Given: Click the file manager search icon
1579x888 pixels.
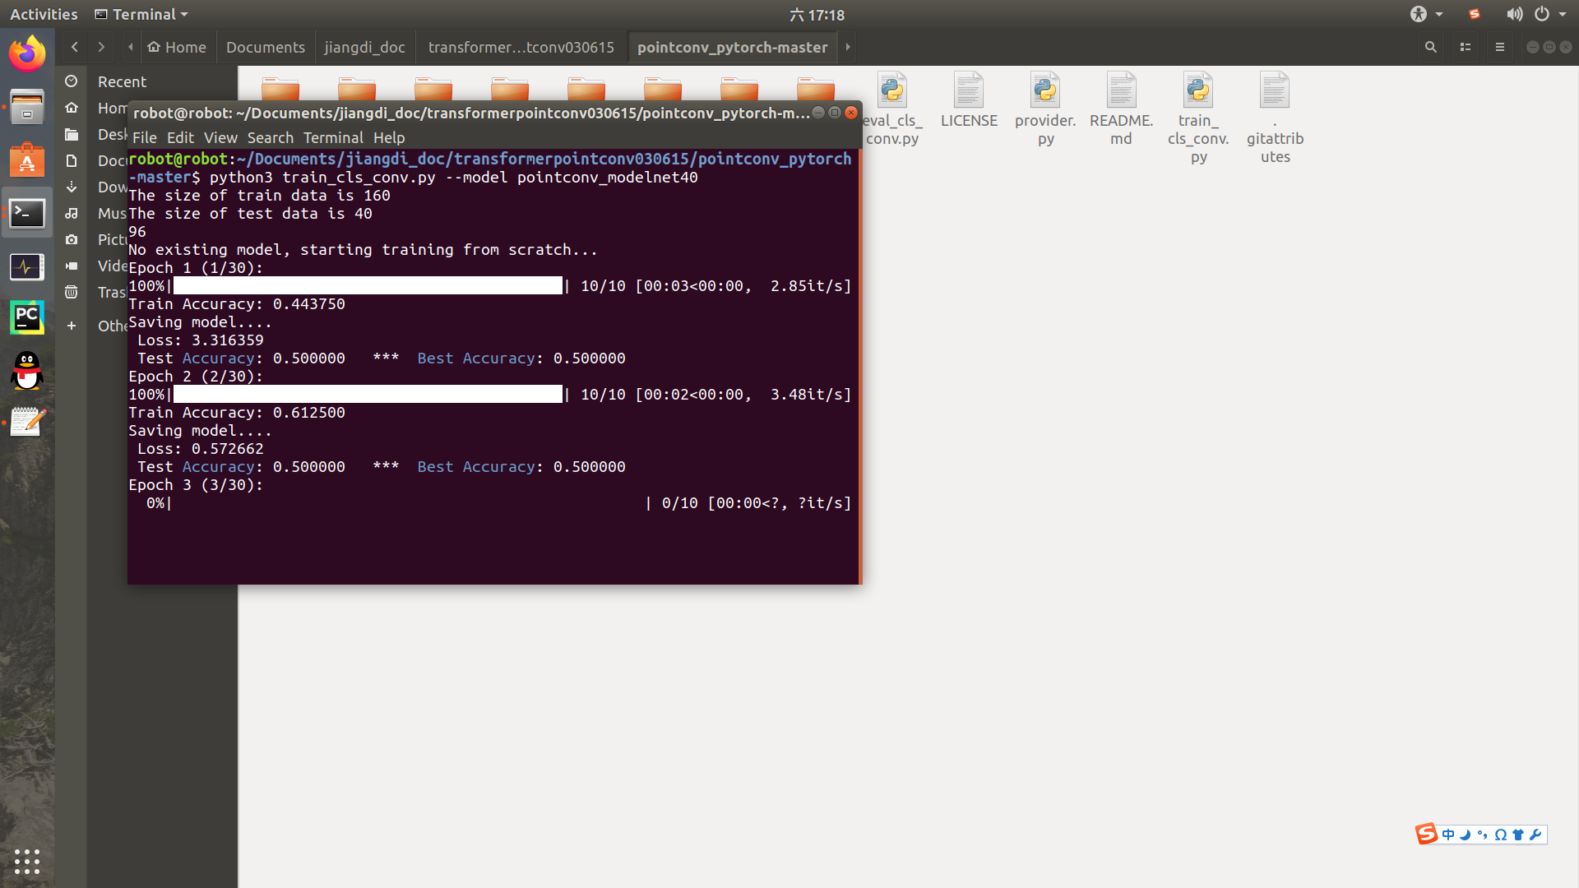Looking at the screenshot, I should pyautogui.click(x=1431, y=47).
